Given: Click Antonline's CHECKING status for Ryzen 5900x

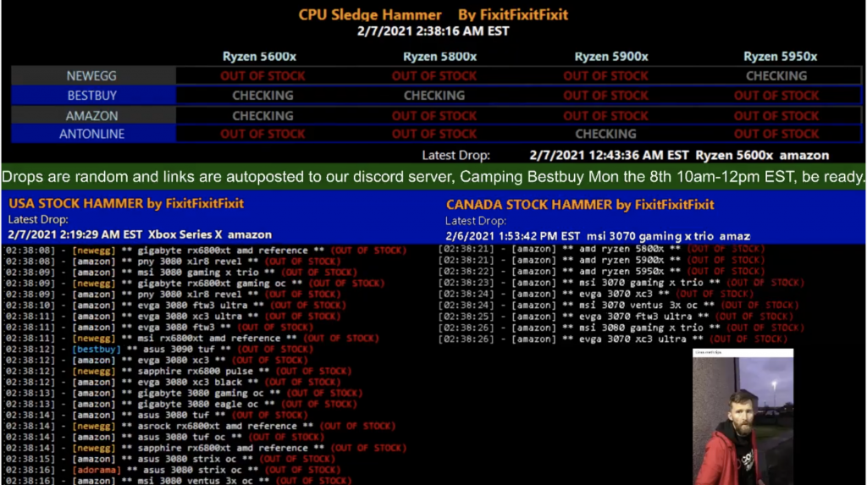Looking at the screenshot, I should pos(605,134).
